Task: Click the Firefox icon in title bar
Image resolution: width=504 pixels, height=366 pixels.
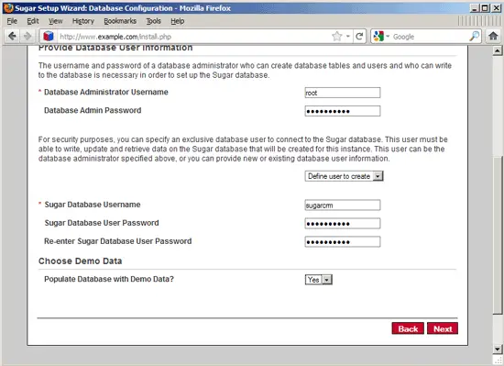Action: (8, 7)
